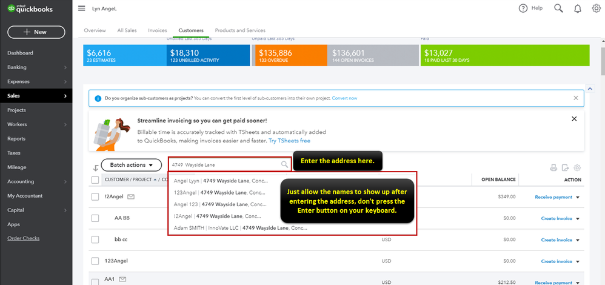Expand the Capital submenu arrow
605x285 pixels.
tap(65, 210)
